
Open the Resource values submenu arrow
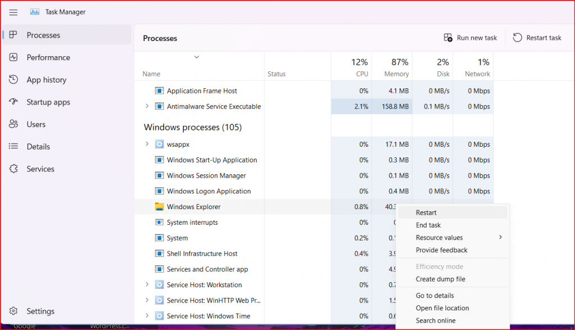click(500, 237)
